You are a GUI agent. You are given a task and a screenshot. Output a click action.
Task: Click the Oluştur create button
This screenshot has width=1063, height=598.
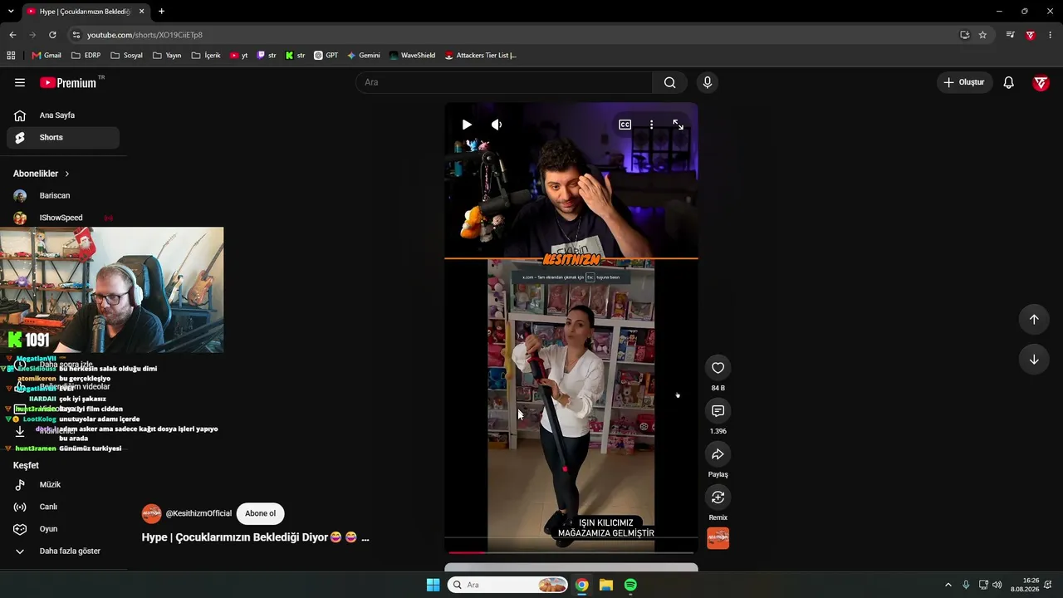(964, 82)
